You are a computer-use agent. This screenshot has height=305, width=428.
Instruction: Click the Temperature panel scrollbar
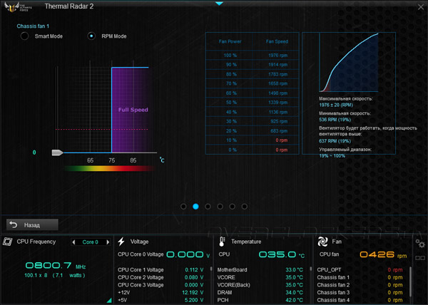point(310,269)
